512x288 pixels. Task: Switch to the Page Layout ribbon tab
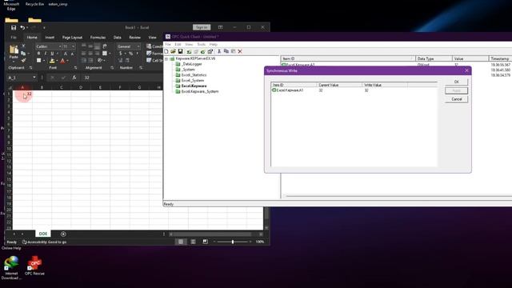[x=72, y=38]
